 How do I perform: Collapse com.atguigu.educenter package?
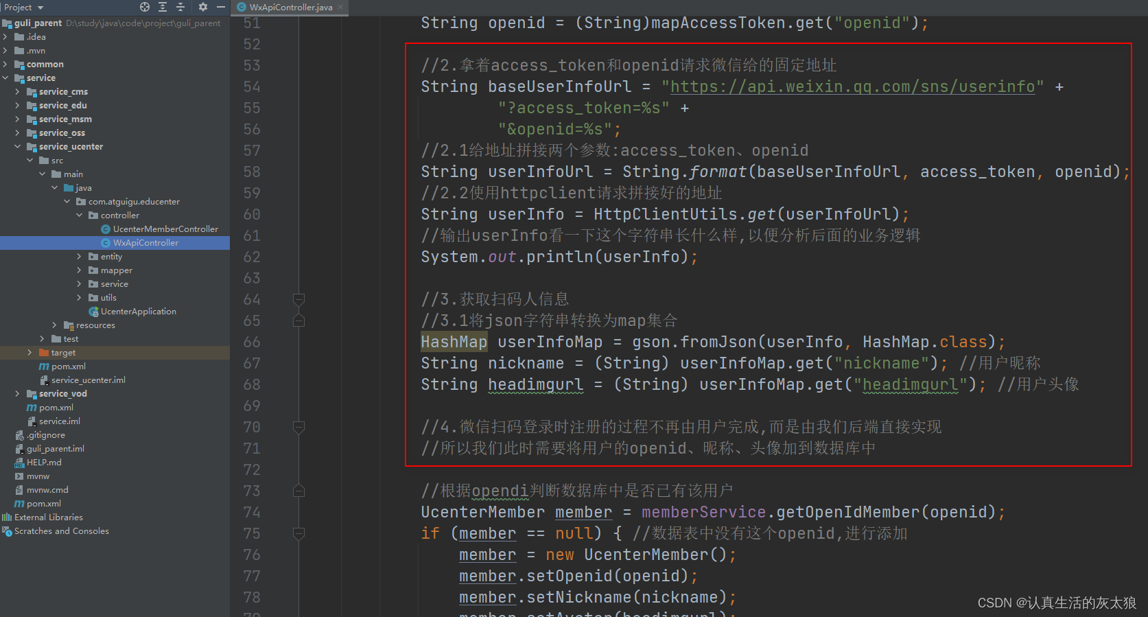click(67, 202)
